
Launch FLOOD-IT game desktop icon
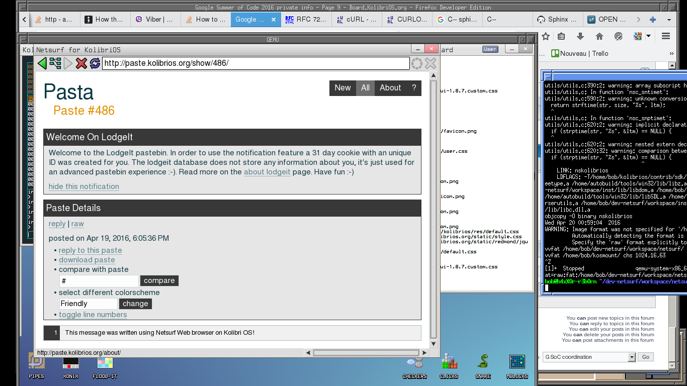(105, 366)
